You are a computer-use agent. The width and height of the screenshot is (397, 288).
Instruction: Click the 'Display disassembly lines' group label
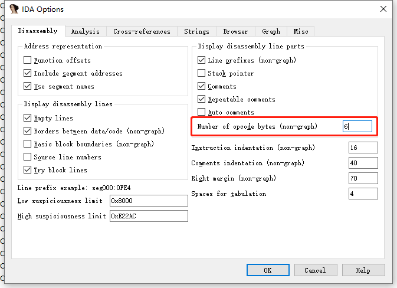pyautogui.click(x=68, y=104)
